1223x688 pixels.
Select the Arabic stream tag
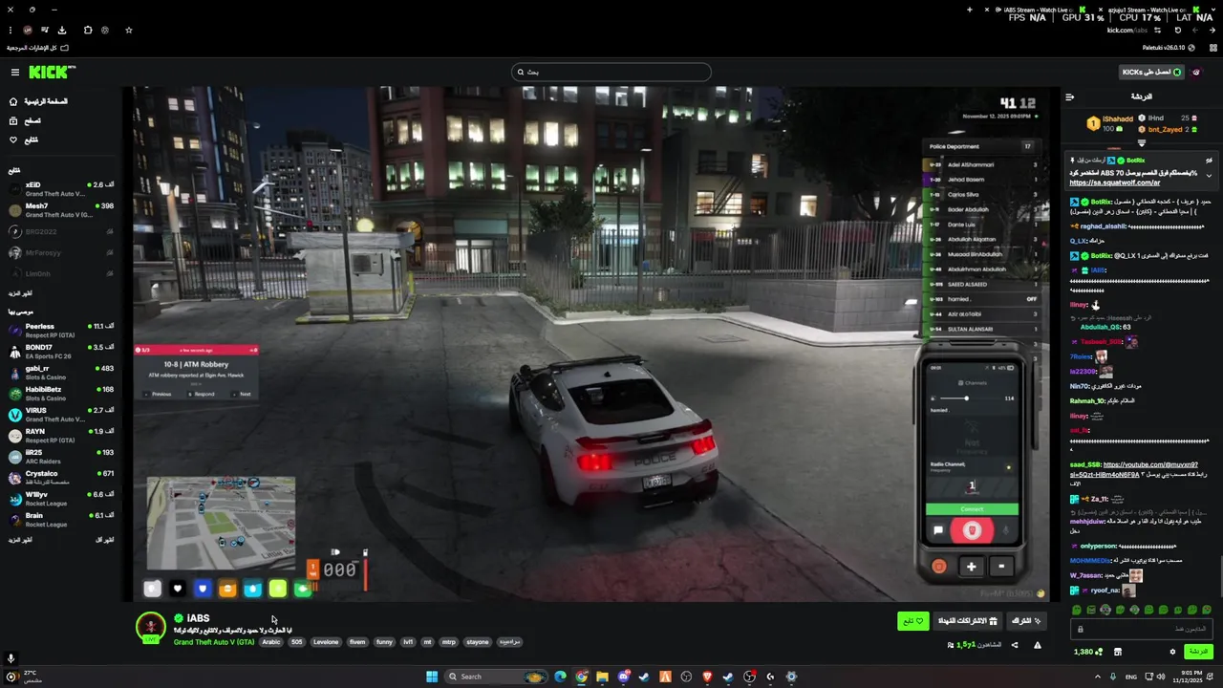(271, 642)
